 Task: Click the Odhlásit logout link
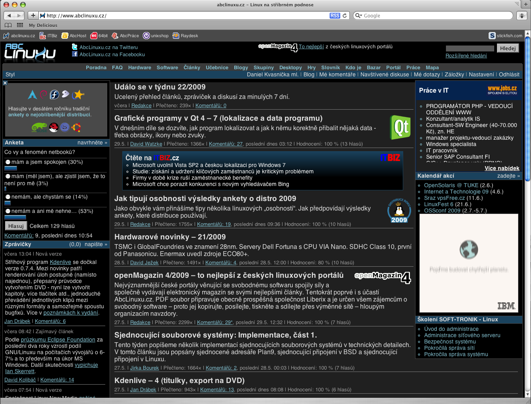click(x=509, y=74)
